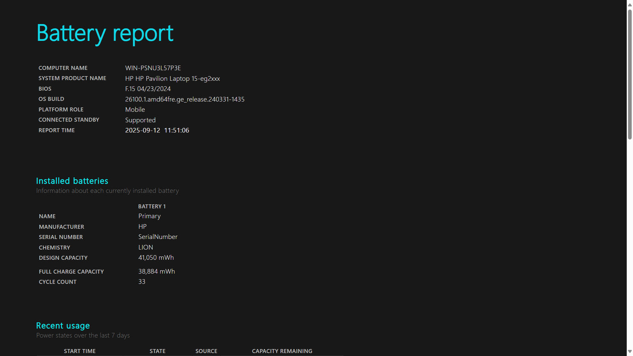Click the 'COMPUTER NAME' label
633x356 pixels.
pos(63,68)
